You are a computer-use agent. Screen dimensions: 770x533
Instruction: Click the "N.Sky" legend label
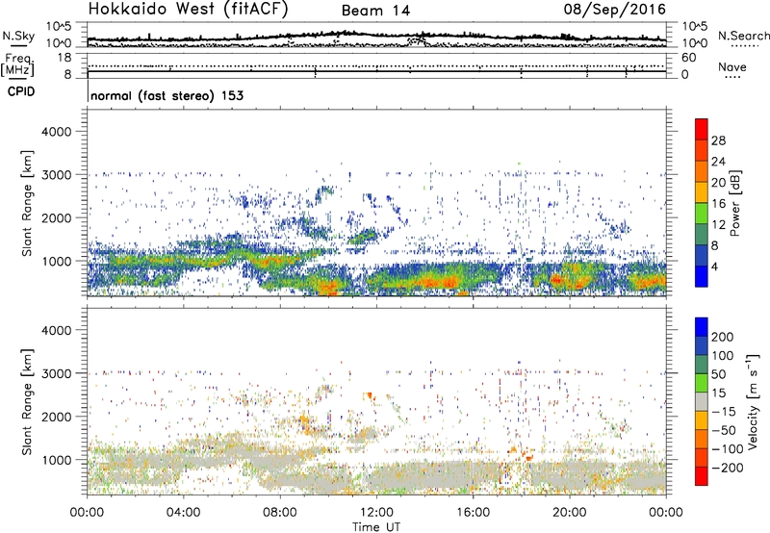(18, 36)
